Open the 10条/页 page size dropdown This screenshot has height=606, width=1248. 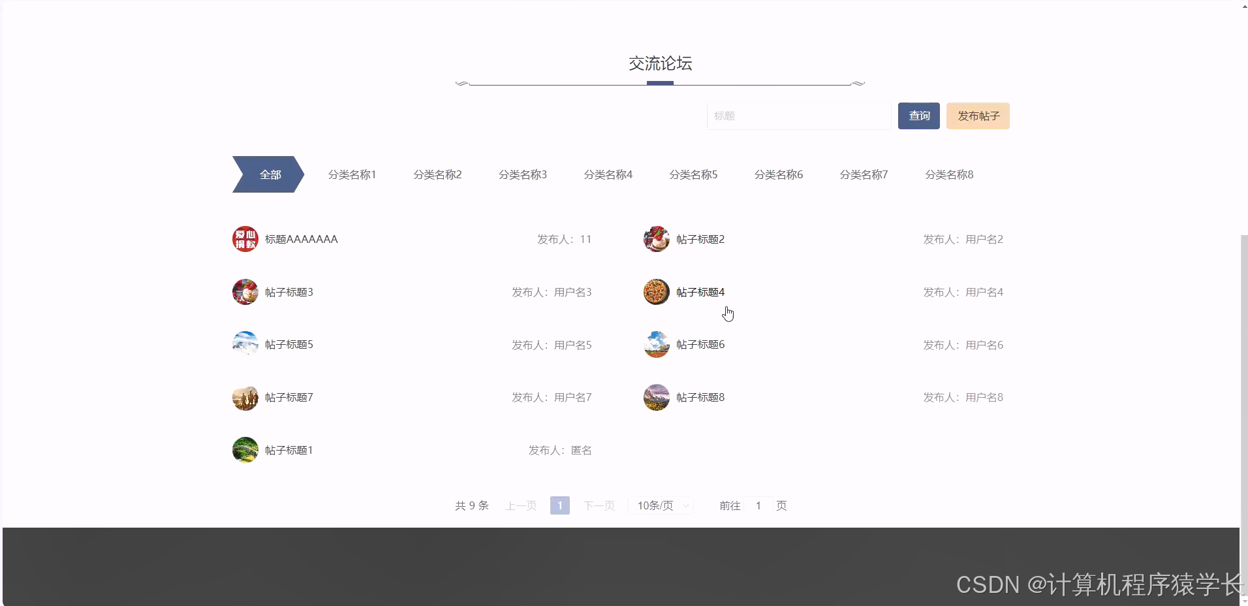coord(660,505)
